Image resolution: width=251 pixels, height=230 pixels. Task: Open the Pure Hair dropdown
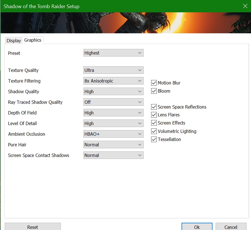pos(113,145)
